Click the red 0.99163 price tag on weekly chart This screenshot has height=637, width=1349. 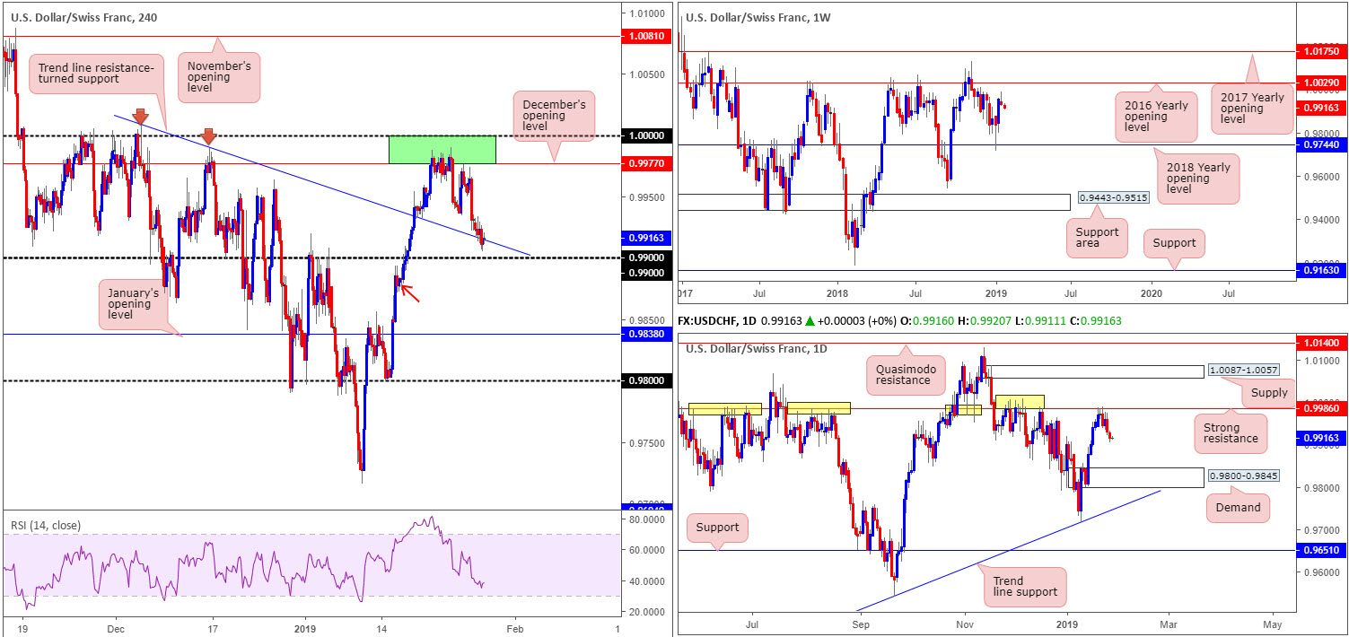pyautogui.click(x=1322, y=107)
